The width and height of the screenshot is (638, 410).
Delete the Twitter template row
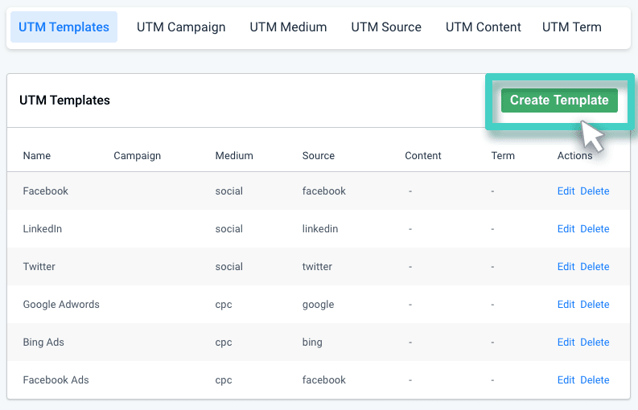(x=595, y=267)
